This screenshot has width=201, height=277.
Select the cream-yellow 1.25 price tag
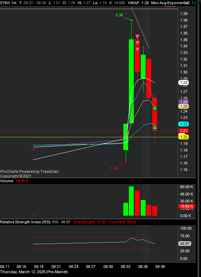(184, 106)
